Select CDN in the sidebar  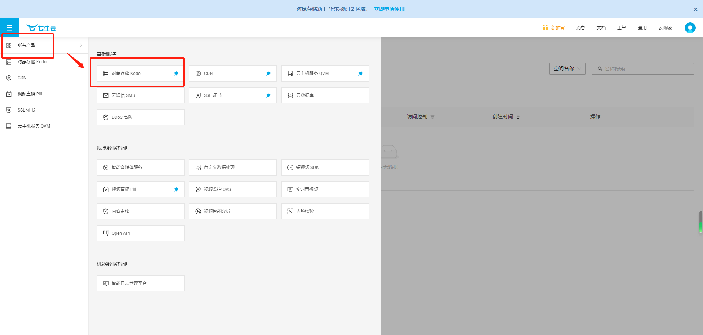44,78
